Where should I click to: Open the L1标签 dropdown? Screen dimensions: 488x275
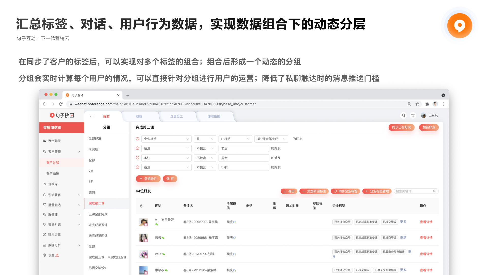(x=235, y=139)
